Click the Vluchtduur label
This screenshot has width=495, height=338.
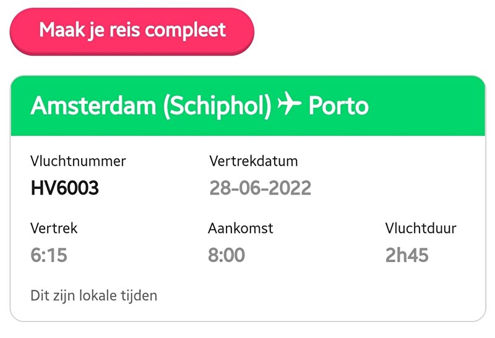pyautogui.click(x=421, y=228)
